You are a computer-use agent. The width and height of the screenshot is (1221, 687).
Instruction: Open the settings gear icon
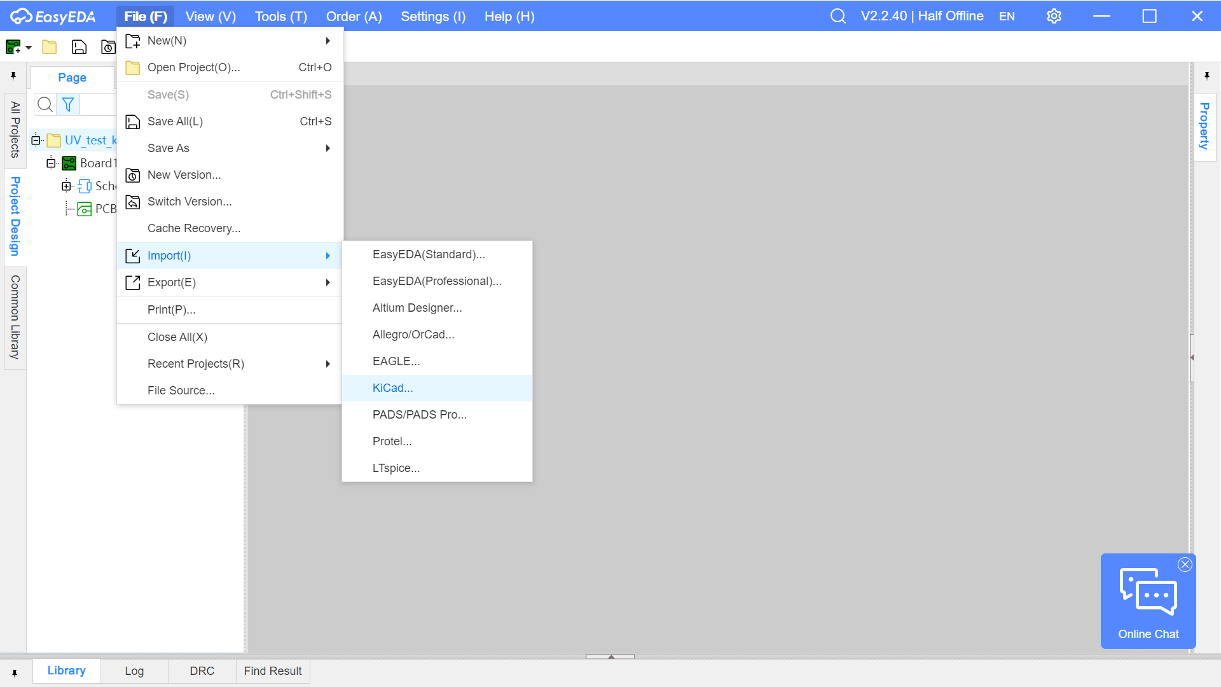click(1054, 16)
